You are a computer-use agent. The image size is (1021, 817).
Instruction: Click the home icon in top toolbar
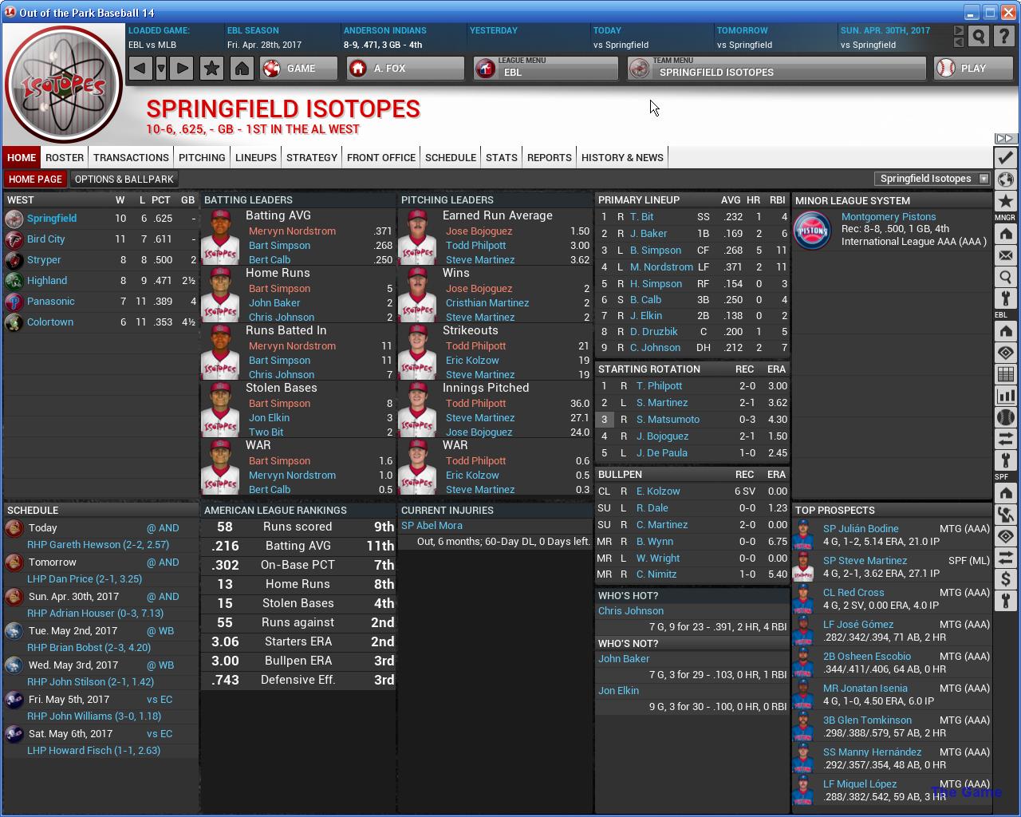coord(242,69)
